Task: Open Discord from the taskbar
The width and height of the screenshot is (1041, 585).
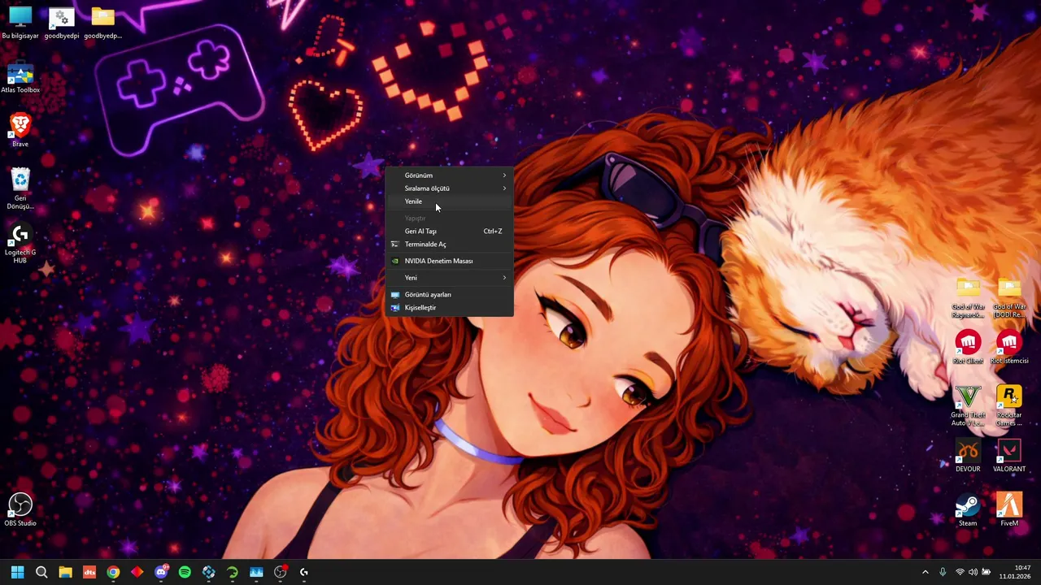Action: 161,572
